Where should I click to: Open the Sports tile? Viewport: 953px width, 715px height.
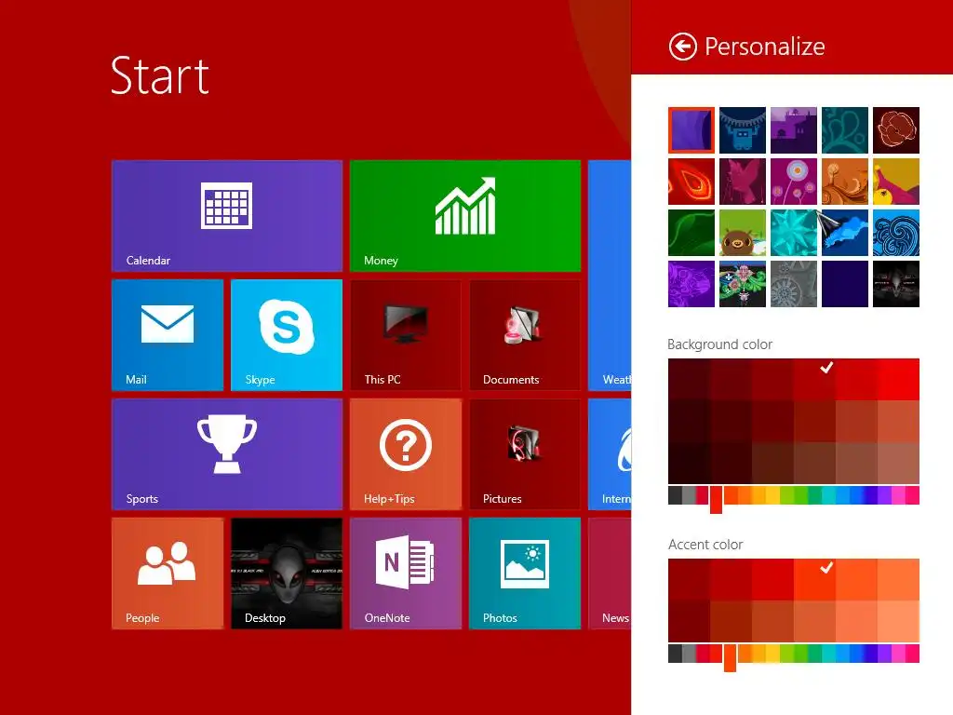pyautogui.click(x=227, y=454)
